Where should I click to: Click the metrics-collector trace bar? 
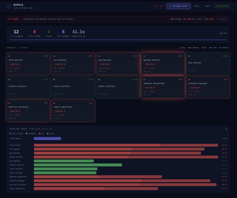coord(125,185)
